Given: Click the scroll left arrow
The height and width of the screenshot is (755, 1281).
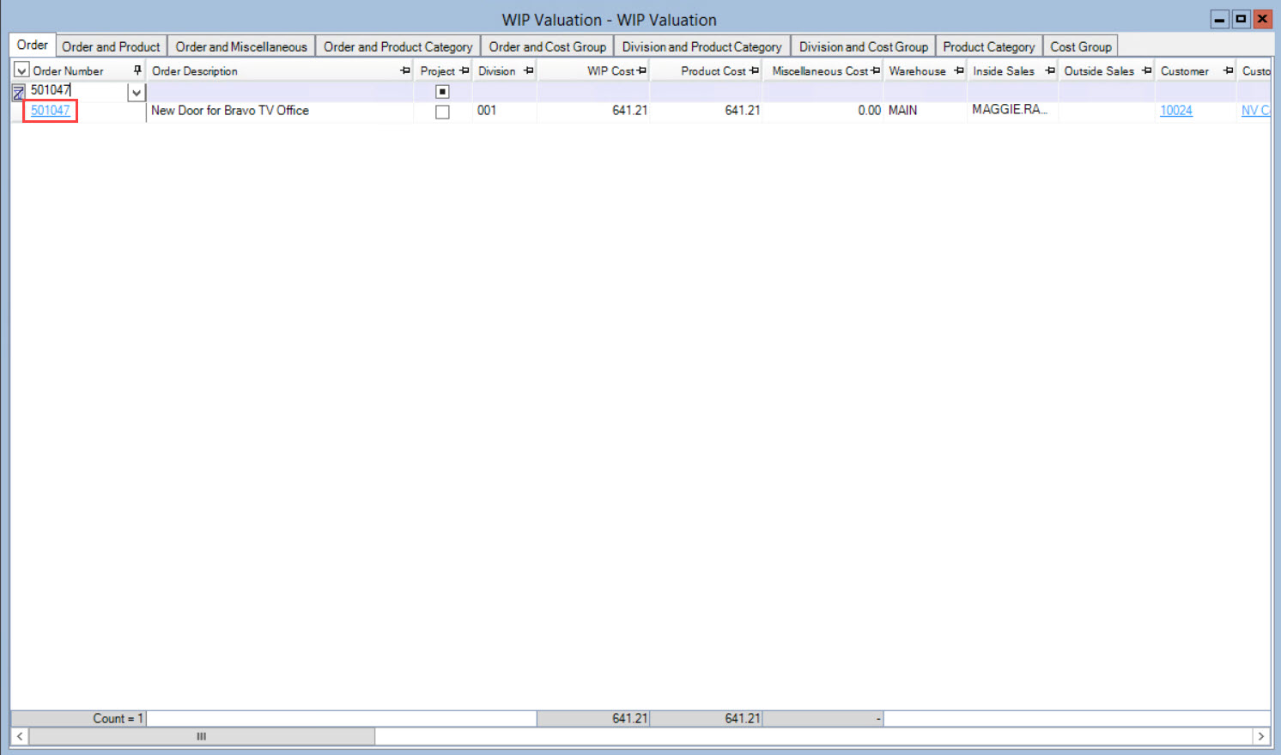Looking at the screenshot, I should click(x=20, y=736).
